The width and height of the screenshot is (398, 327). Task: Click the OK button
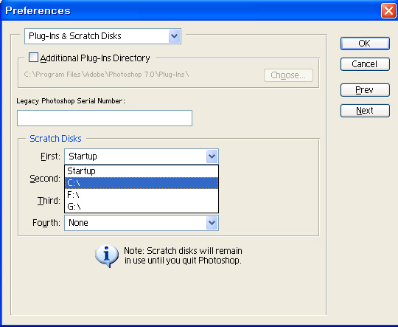pyautogui.click(x=365, y=44)
